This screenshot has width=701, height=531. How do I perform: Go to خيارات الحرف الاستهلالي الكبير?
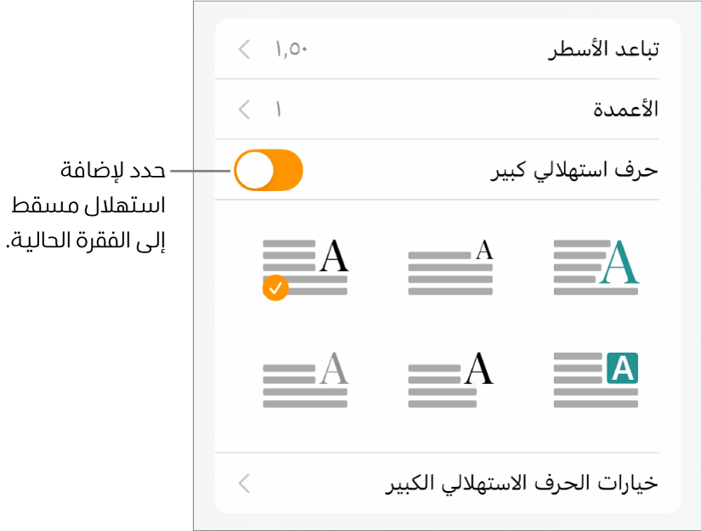pos(518,484)
